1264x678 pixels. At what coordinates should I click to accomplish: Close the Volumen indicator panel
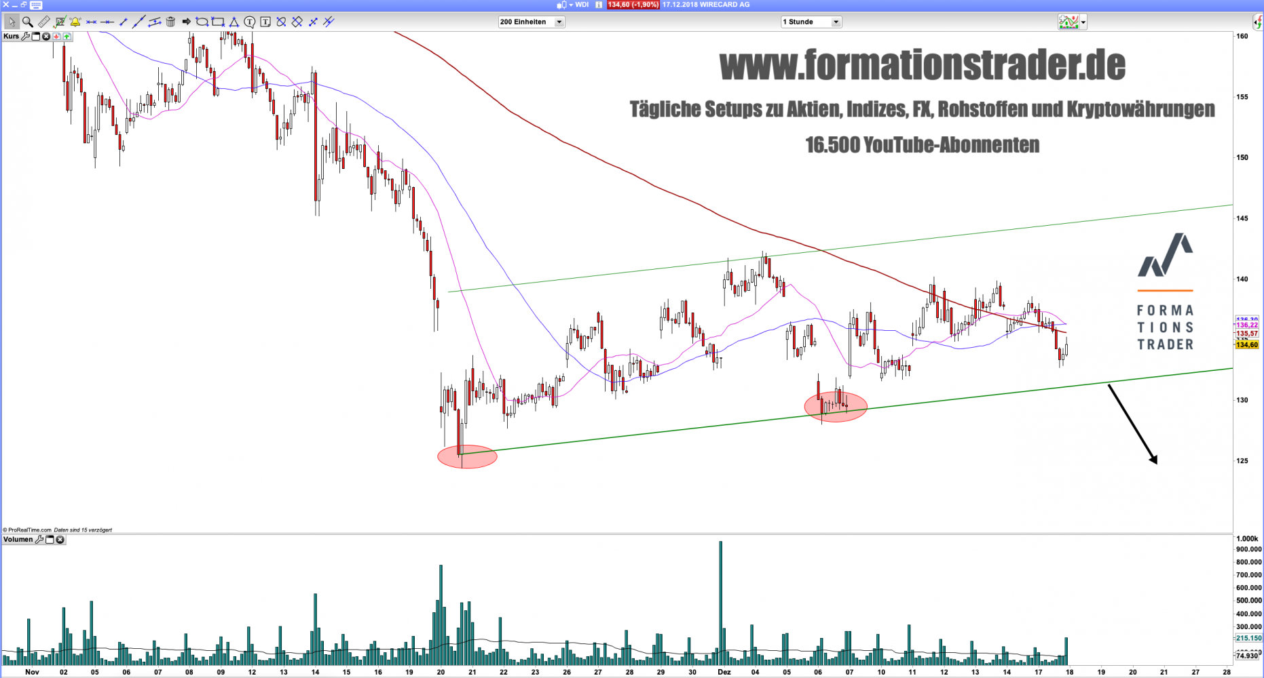60,540
